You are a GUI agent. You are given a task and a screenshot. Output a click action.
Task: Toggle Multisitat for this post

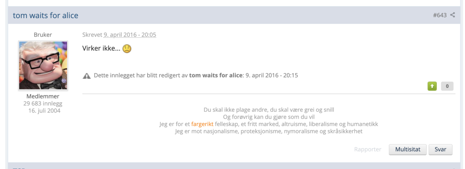pos(408,149)
